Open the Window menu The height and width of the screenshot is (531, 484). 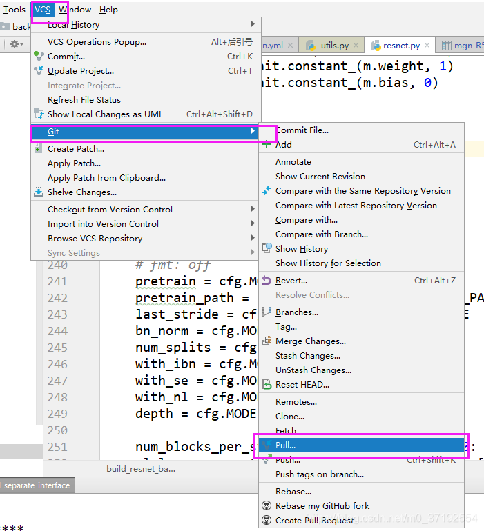pos(75,10)
